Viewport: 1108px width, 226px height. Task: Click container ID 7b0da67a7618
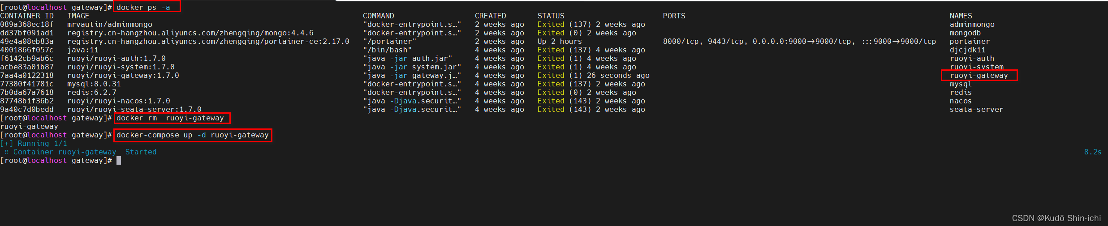(x=27, y=93)
